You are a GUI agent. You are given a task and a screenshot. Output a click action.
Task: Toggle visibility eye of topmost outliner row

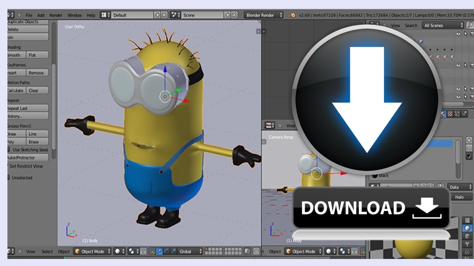[458, 34]
